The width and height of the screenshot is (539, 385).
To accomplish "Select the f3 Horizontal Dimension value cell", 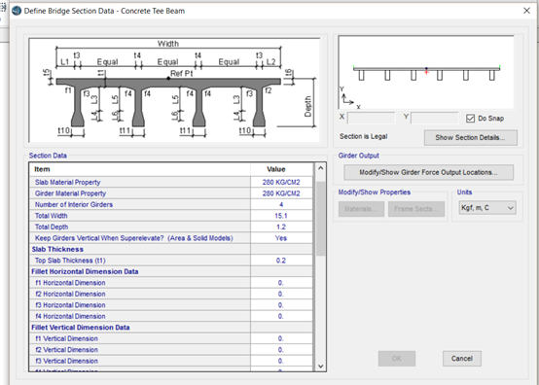I will (281, 305).
